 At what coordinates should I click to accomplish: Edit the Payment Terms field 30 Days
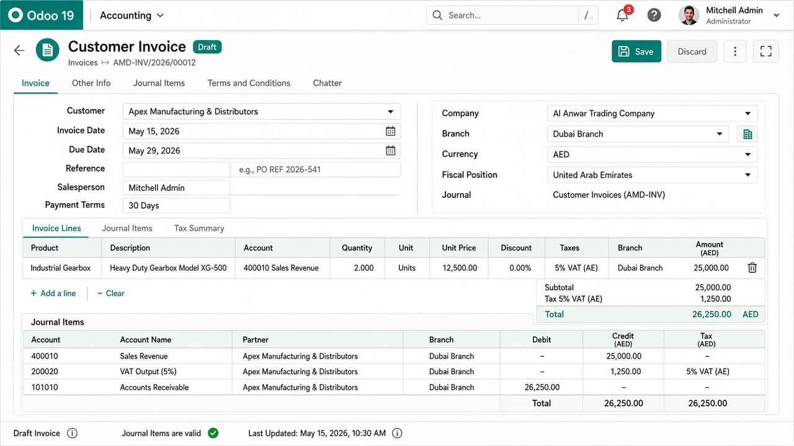176,206
